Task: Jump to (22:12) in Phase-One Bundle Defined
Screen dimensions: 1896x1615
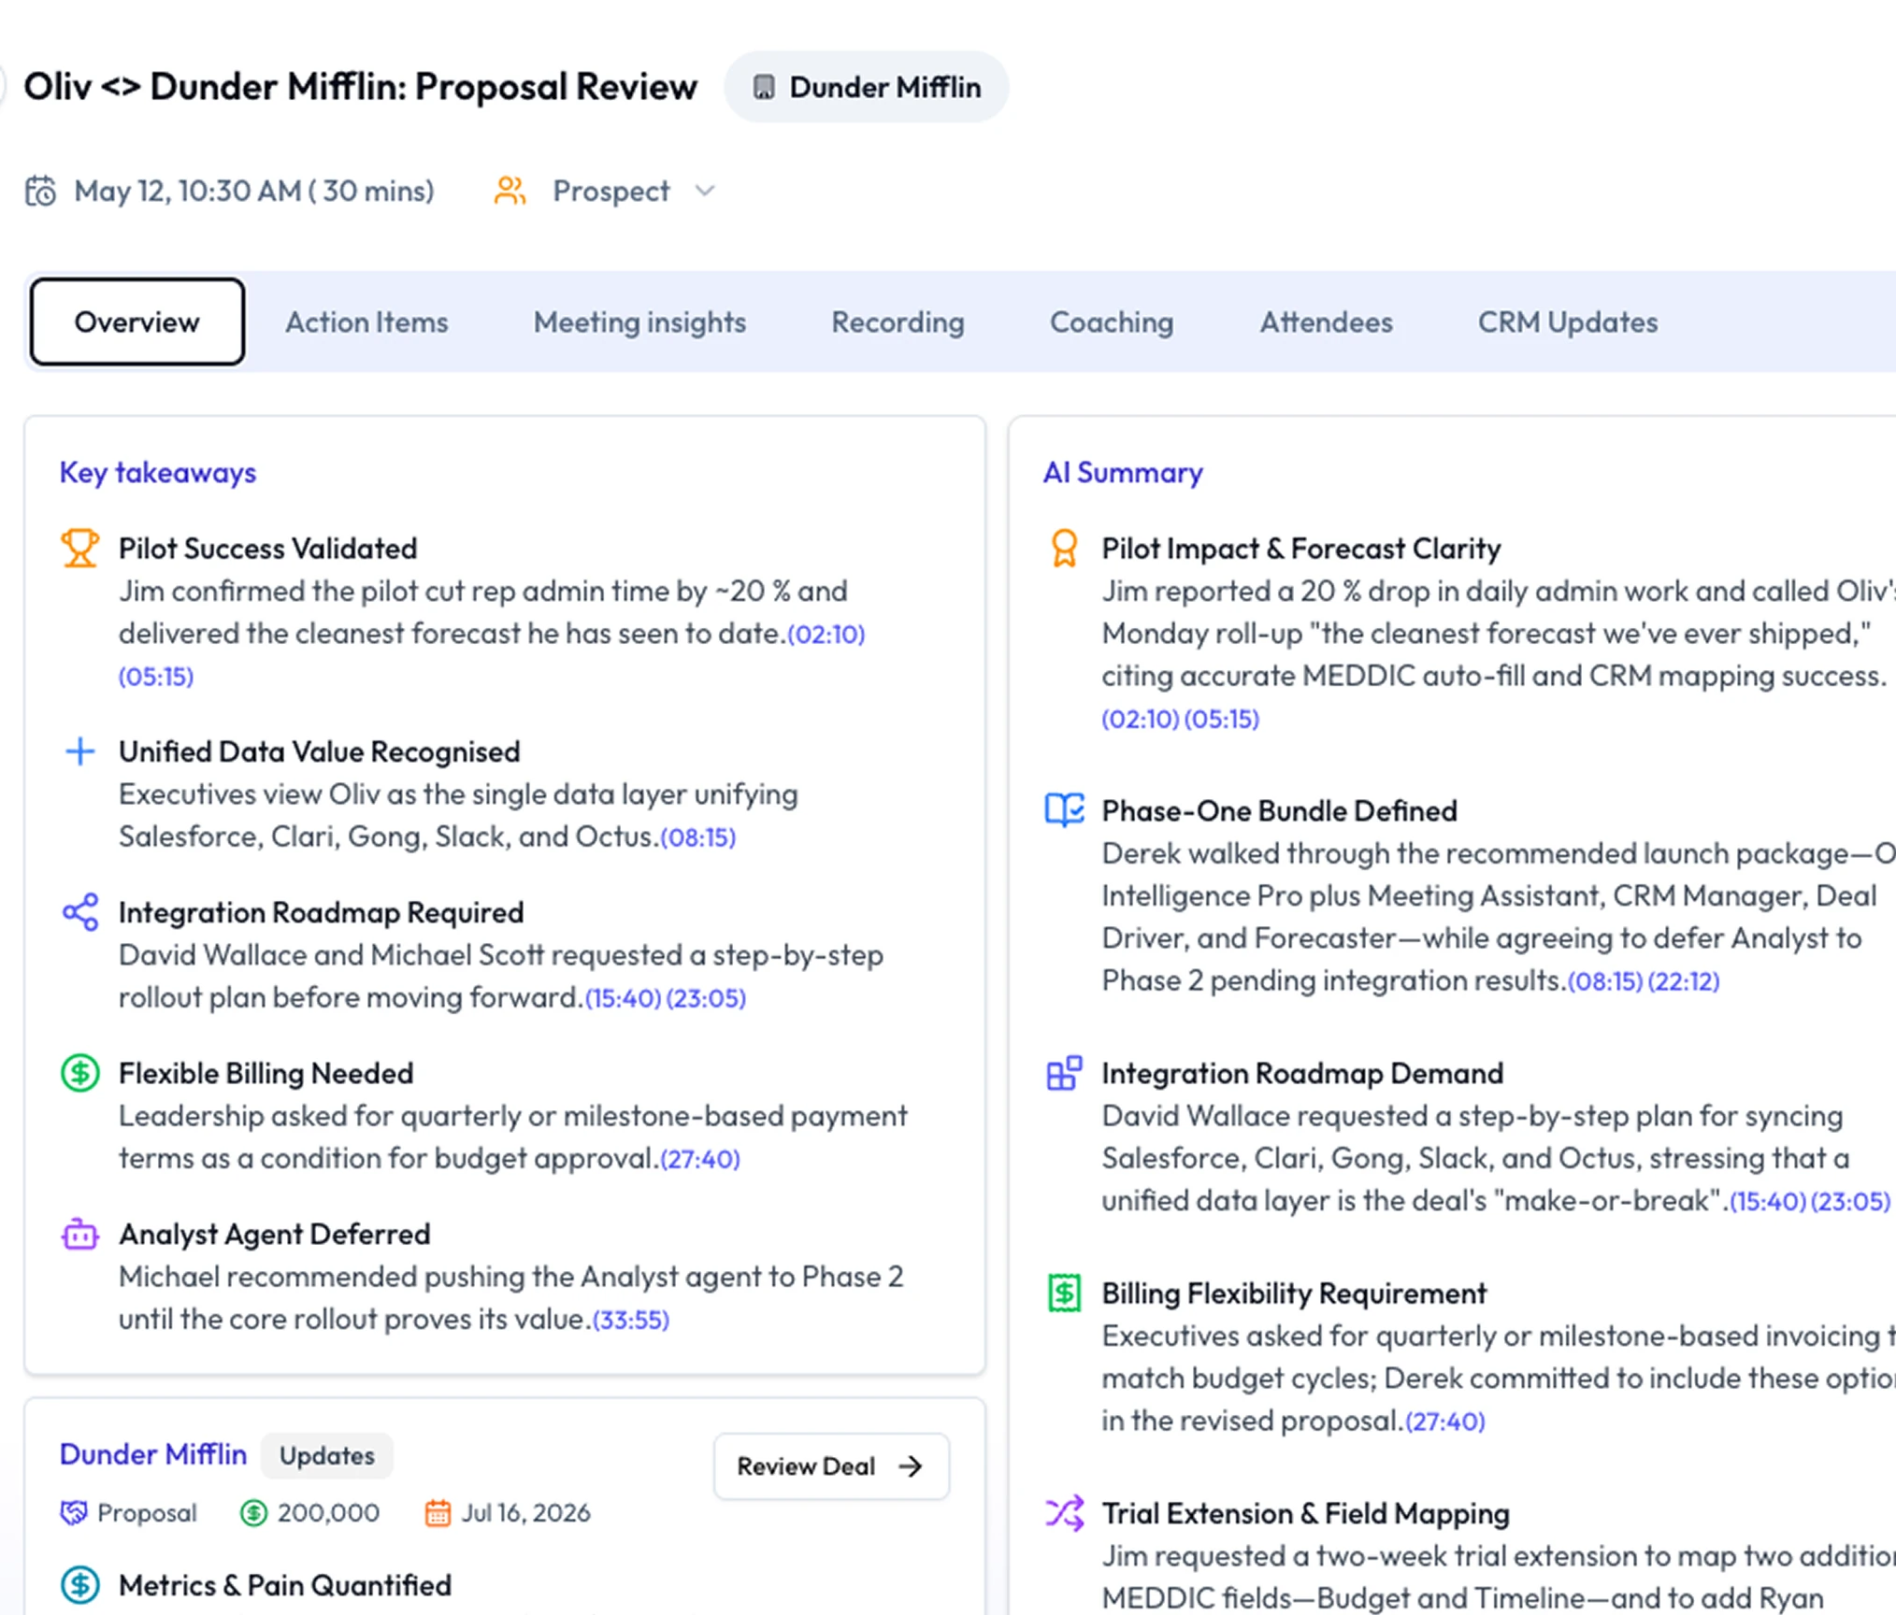Action: click(x=1684, y=981)
